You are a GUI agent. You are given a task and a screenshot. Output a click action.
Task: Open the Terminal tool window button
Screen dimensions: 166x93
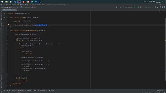pyautogui.click(x=52, y=90)
